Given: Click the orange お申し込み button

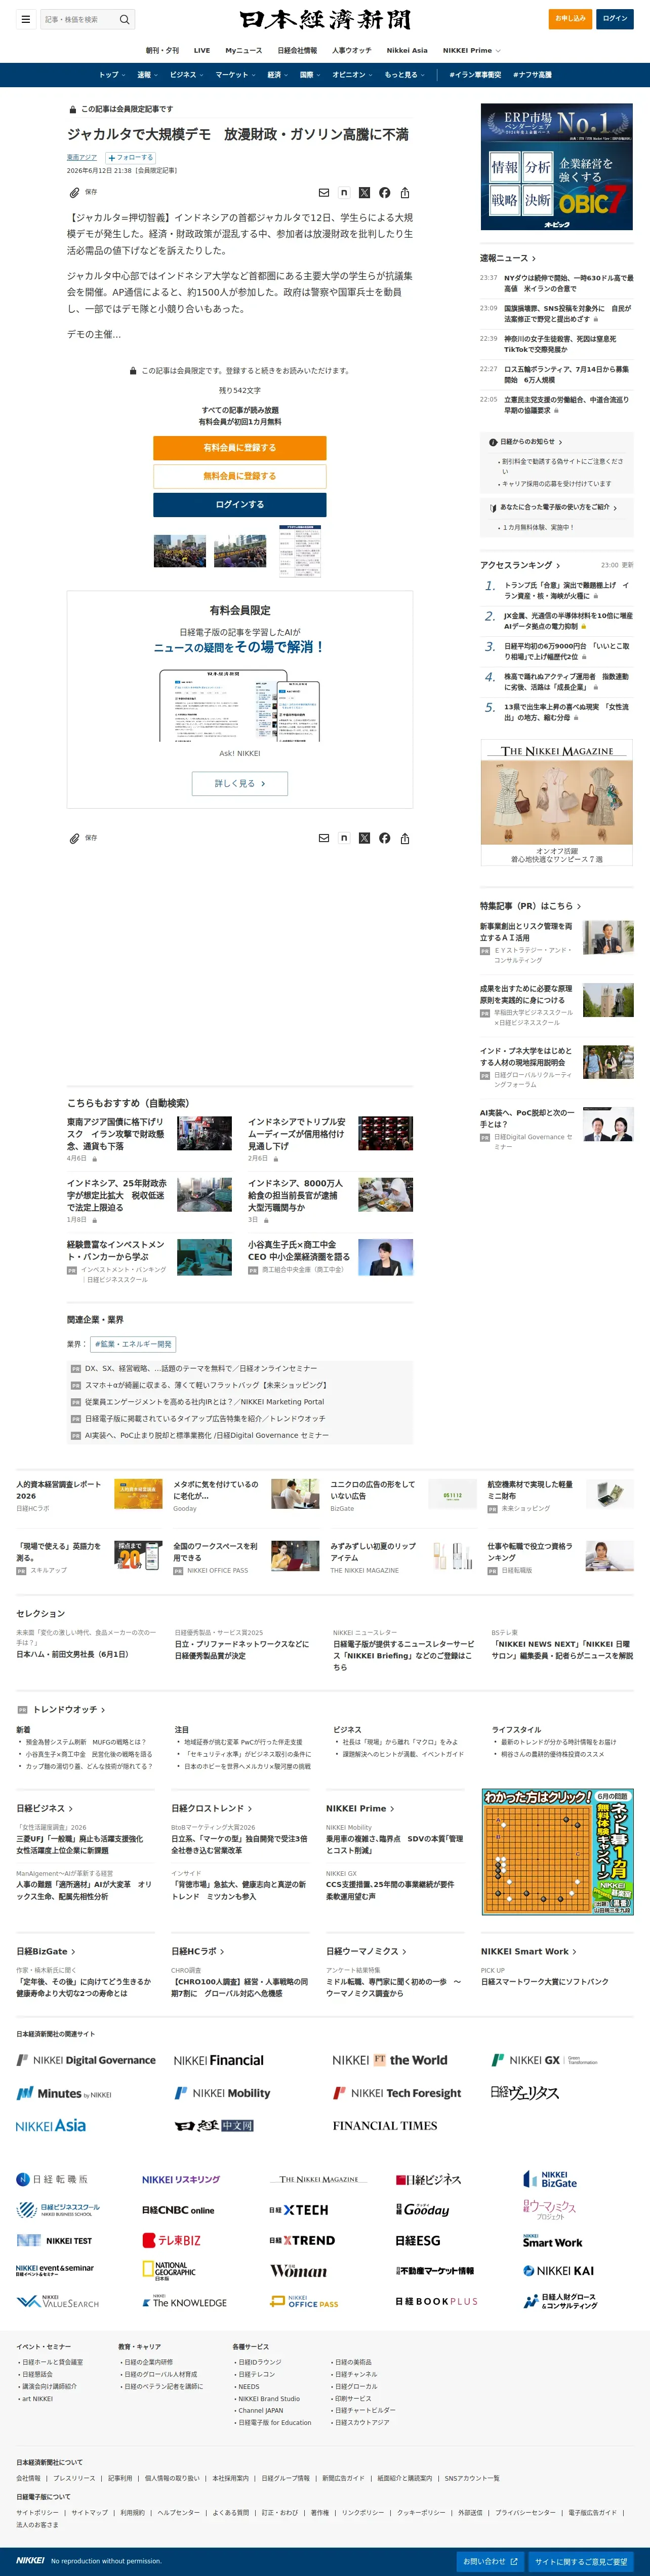Looking at the screenshot, I should pos(570,19).
